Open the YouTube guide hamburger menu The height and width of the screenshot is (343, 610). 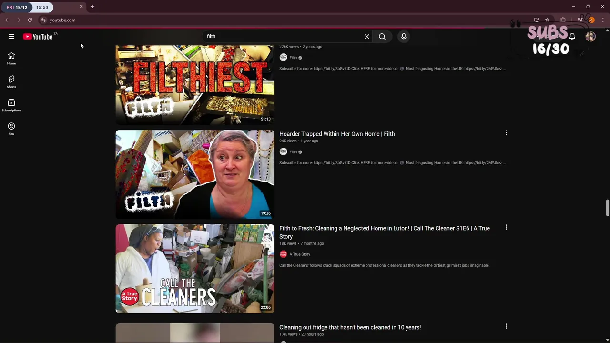(11, 37)
